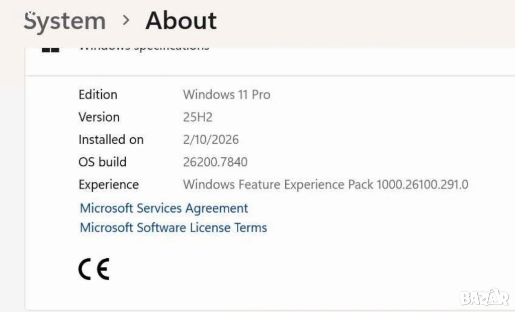Click the Windows logo icon
Viewport: 515px width, 312px height.
coord(51,48)
